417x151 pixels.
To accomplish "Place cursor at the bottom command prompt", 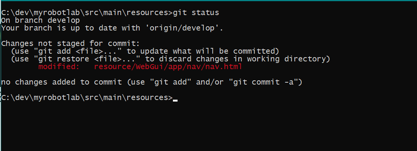I will coord(175,98).
